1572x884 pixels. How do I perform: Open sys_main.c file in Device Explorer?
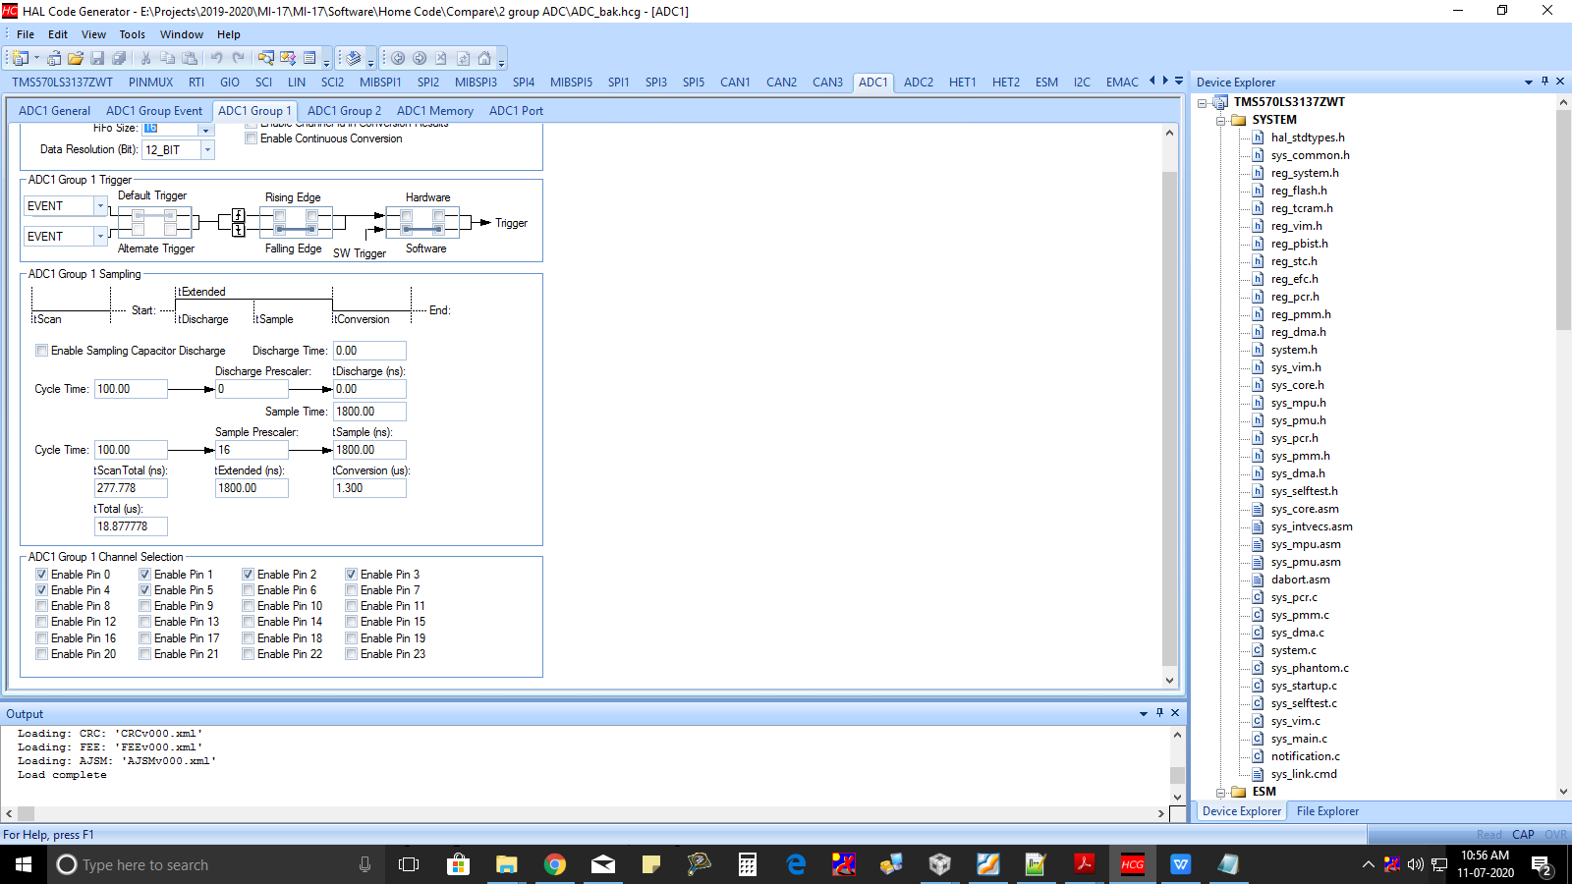coord(1298,739)
